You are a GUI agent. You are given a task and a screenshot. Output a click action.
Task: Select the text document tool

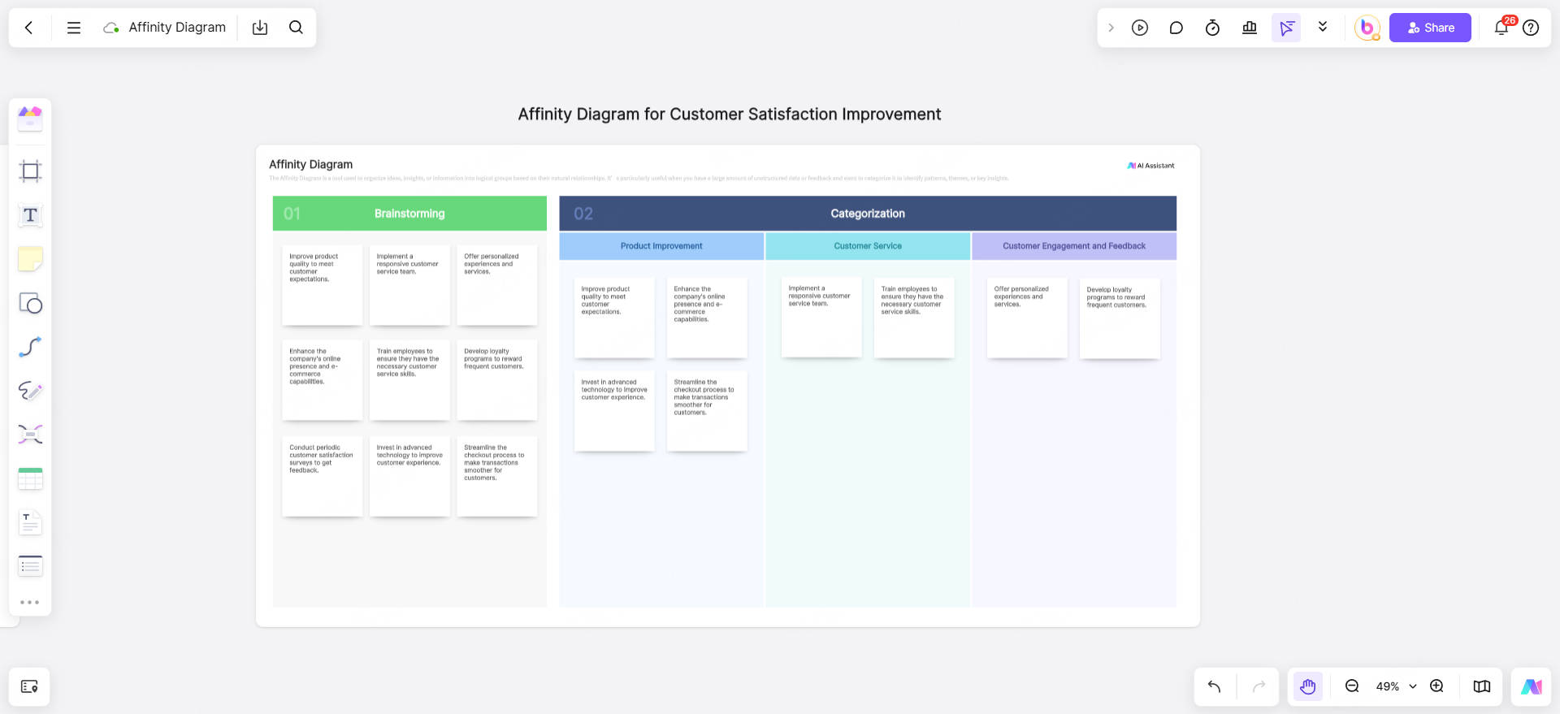(x=30, y=522)
